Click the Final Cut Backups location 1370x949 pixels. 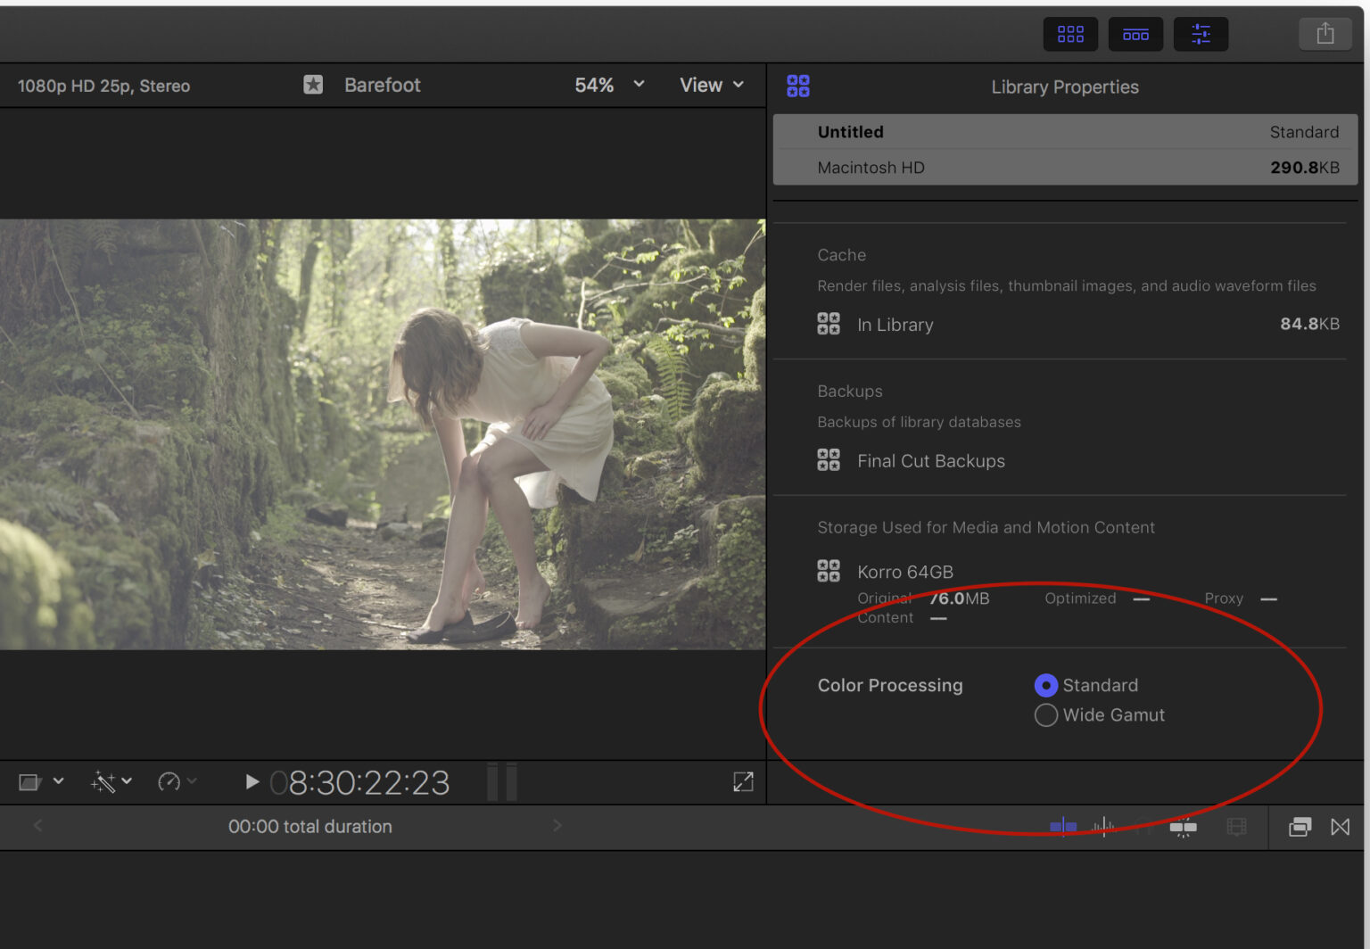coord(931,461)
